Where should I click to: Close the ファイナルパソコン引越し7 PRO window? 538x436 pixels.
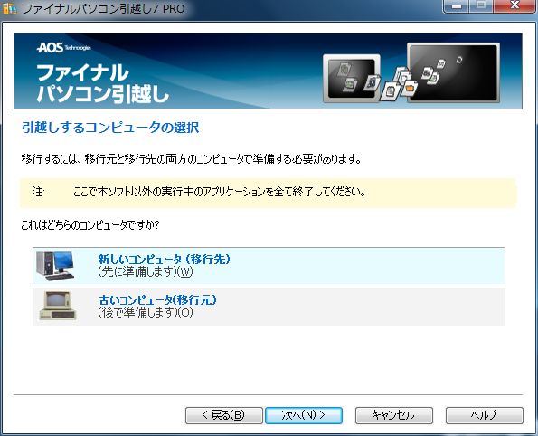(x=514, y=6)
